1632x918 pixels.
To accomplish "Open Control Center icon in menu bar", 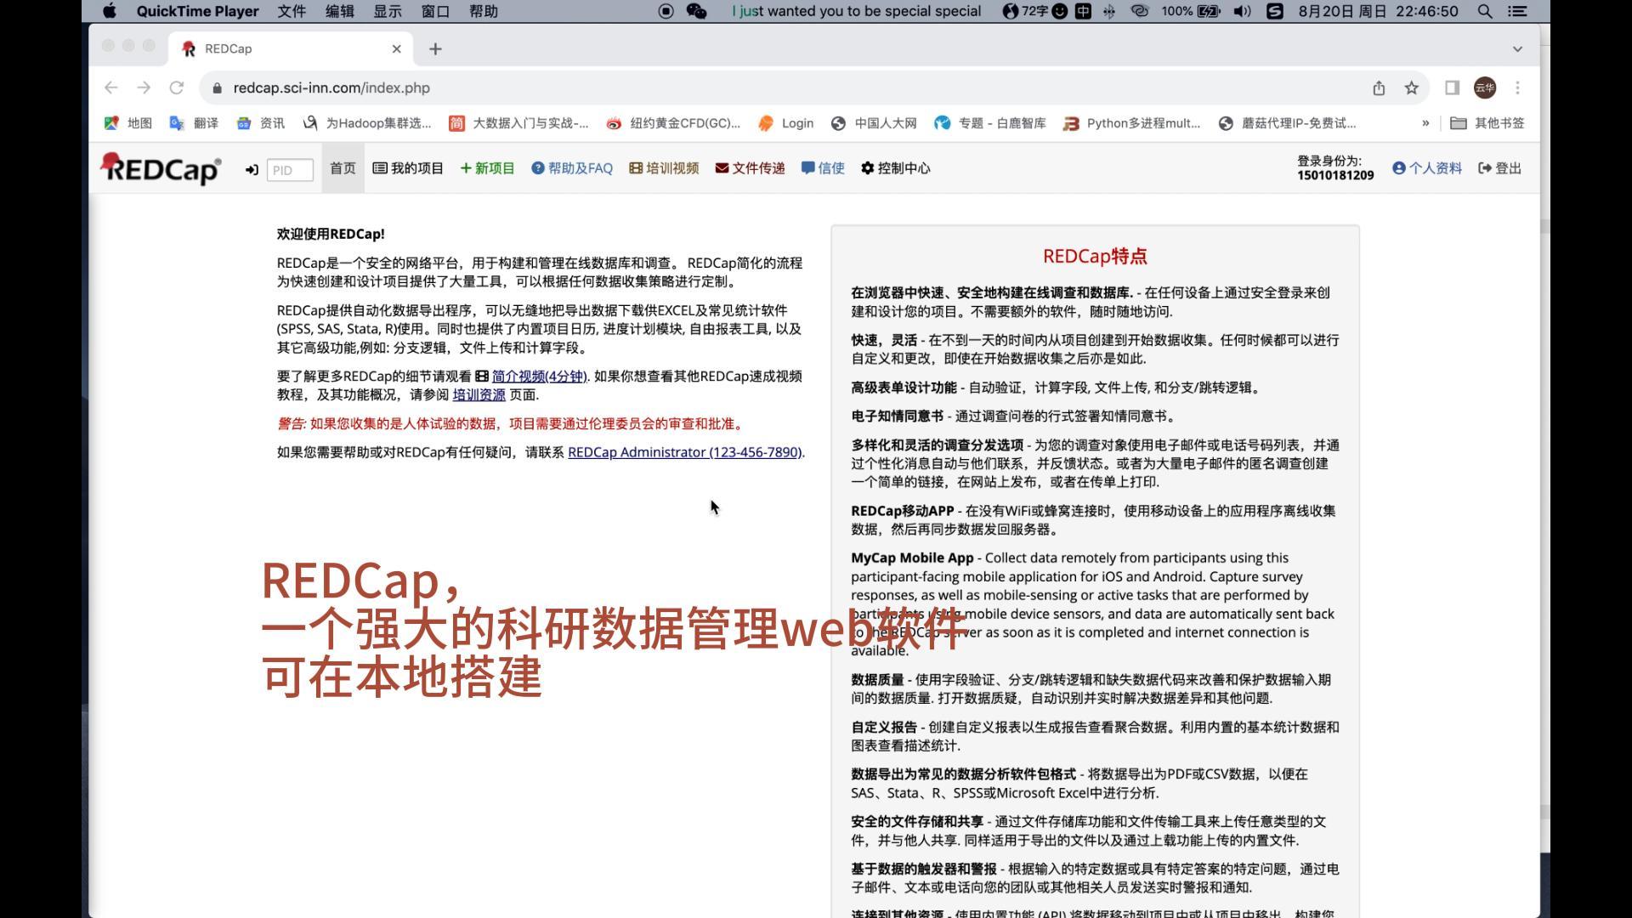I will coord(1516,11).
